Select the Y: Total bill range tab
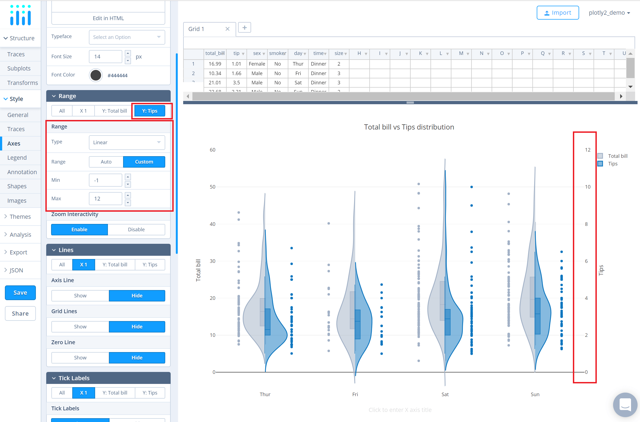The height and width of the screenshot is (422, 640). [114, 111]
